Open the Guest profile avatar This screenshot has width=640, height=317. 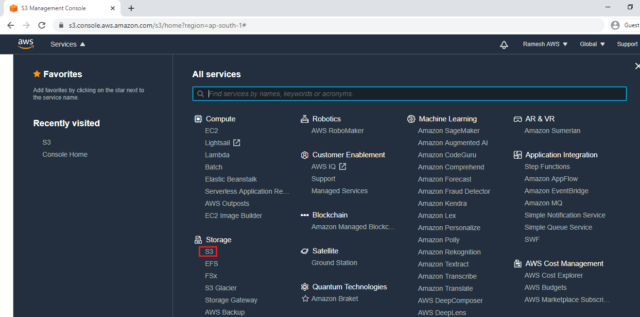click(x=616, y=25)
